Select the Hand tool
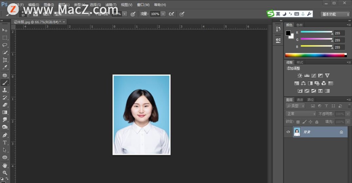Image resolution: width=352 pixels, height=183 pixels. [5, 166]
